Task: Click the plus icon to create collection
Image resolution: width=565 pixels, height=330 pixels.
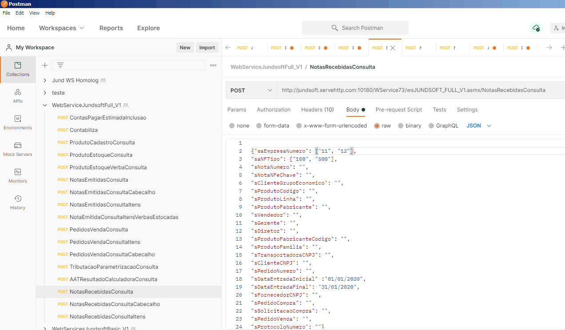Action: coord(45,65)
